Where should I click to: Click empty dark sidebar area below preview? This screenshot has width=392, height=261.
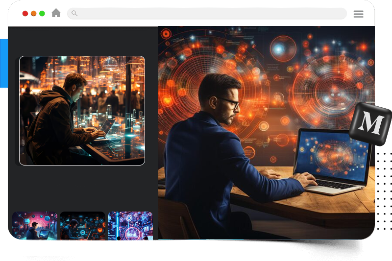click(82, 189)
